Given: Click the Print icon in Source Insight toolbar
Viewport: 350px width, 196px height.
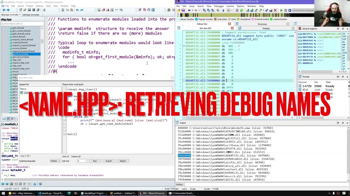Looking at the screenshot, I should [44, 10].
